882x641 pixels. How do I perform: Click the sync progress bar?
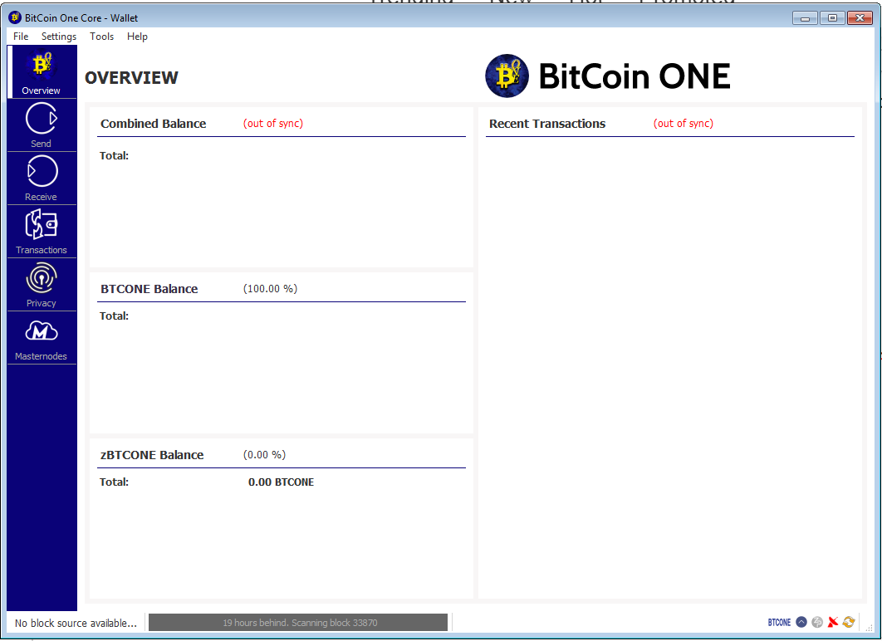point(298,623)
